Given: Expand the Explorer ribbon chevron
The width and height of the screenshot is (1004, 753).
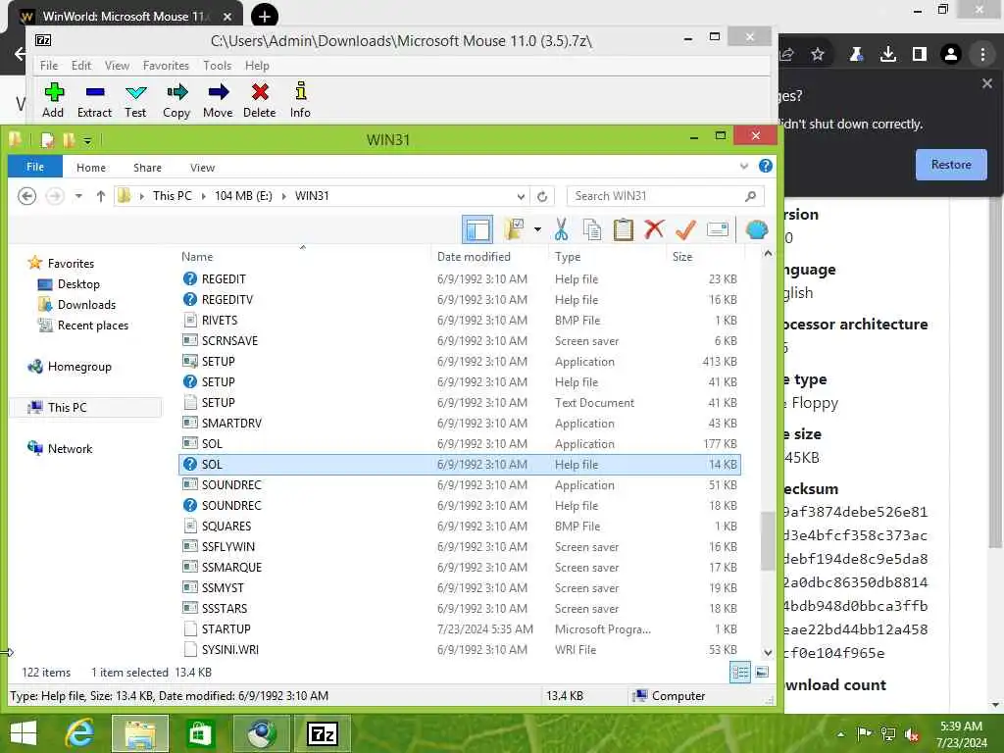Looking at the screenshot, I should point(743,167).
